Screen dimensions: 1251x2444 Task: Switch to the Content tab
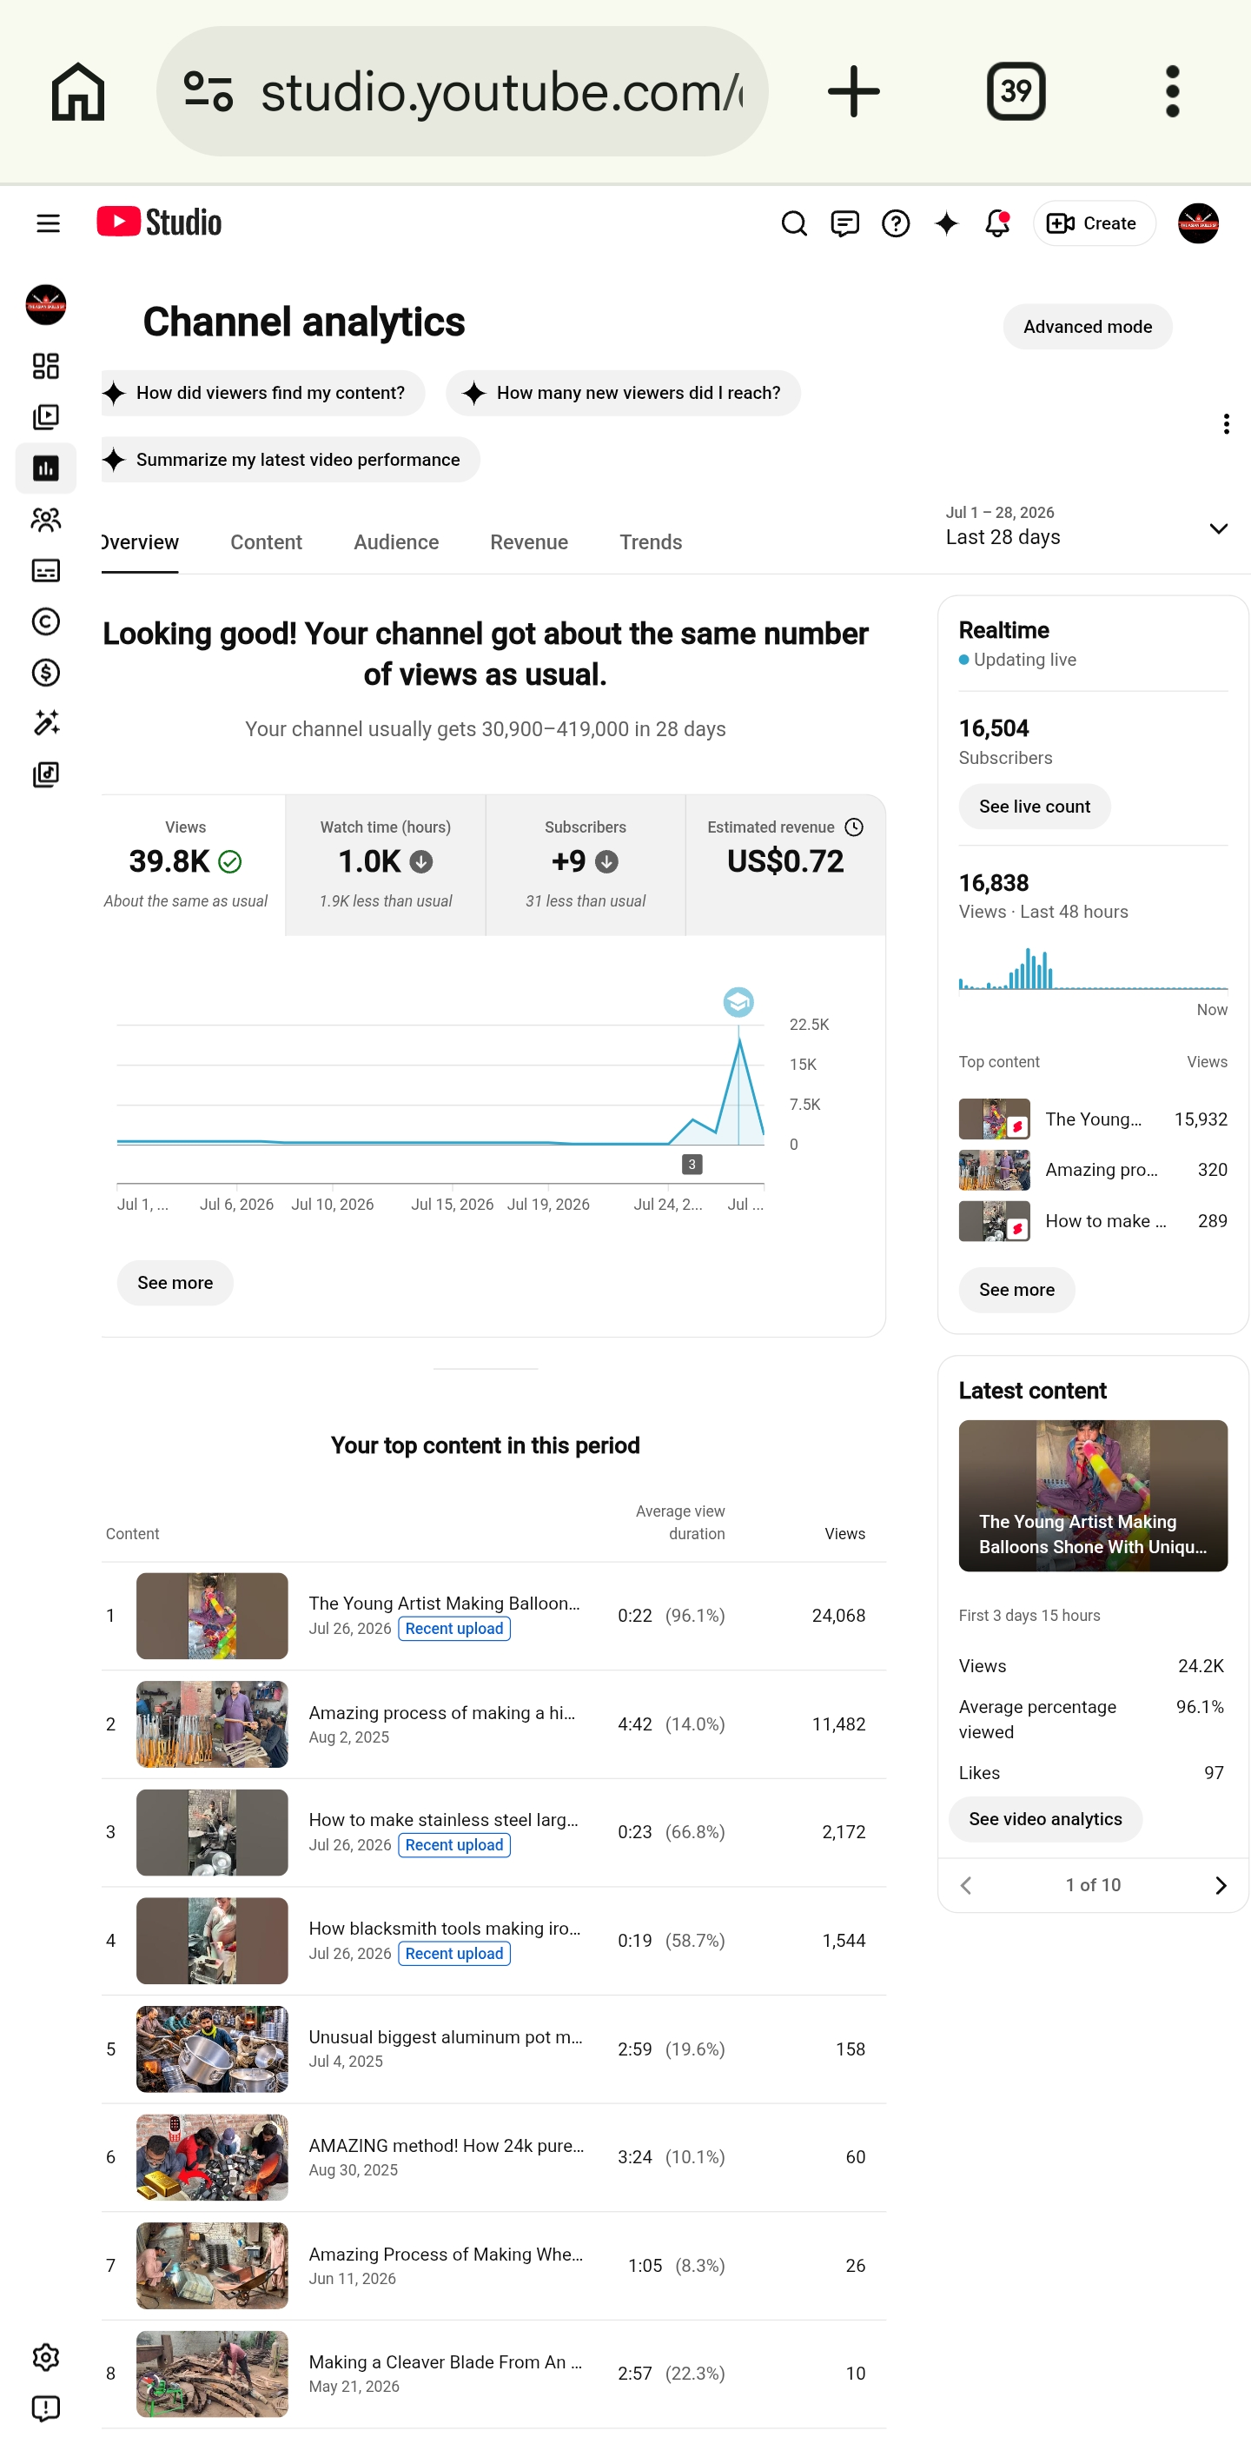[x=266, y=542]
